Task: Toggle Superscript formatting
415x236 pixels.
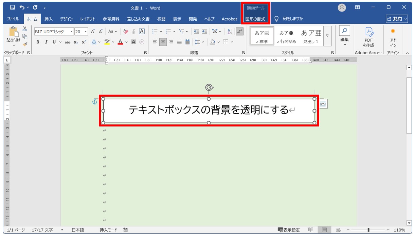Action: 84,42
